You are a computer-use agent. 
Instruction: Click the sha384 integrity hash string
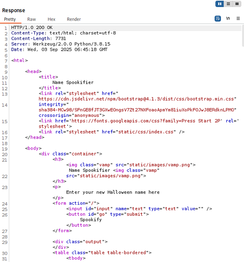click(136, 110)
